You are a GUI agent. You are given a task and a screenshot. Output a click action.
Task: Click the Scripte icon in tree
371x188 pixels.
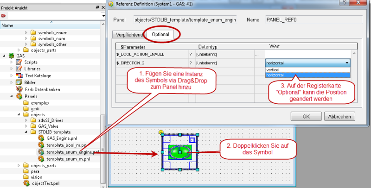click(19, 62)
